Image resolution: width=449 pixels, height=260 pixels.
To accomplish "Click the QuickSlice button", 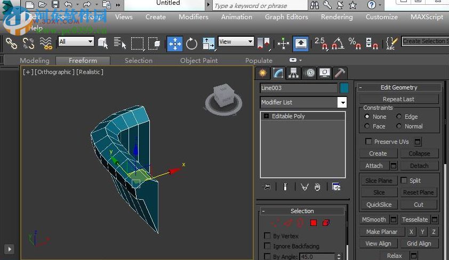I will [x=379, y=205].
